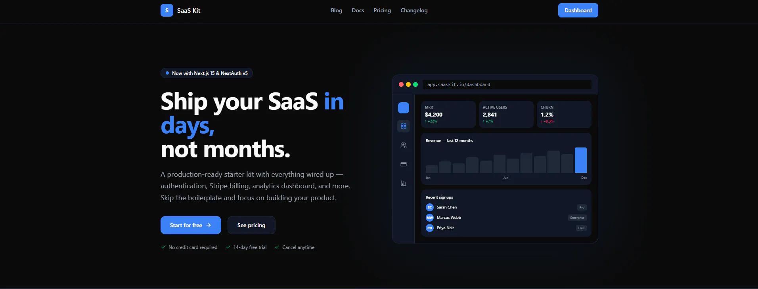Click the checkmark beside "No credit card required"
This screenshot has width=758, height=289.
[163, 247]
